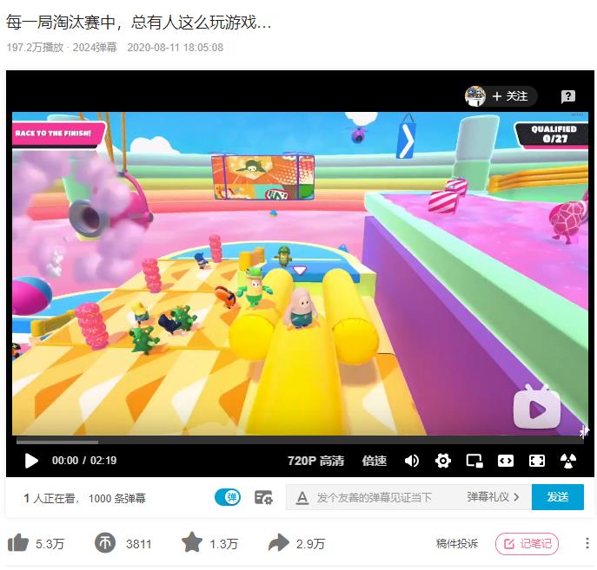Click the video title text
The width and height of the screenshot is (597, 570).
pyautogui.click(x=138, y=23)
